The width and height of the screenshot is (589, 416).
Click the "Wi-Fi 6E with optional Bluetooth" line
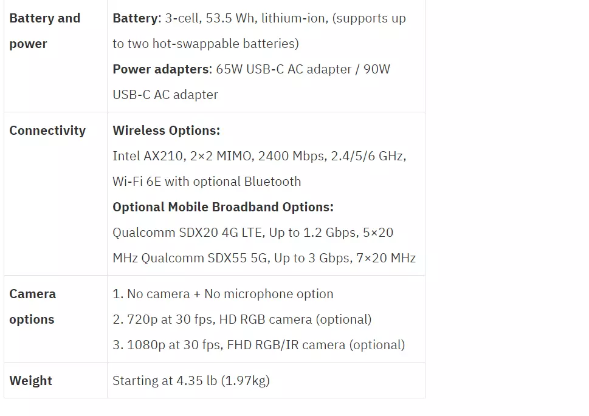coord(207,182)
